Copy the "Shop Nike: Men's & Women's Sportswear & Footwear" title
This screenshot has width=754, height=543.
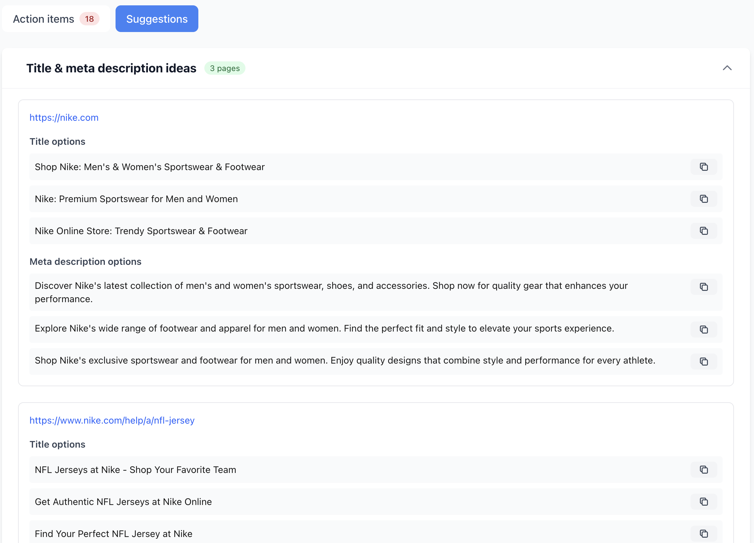pyautogui.click(x=704, y=167)
